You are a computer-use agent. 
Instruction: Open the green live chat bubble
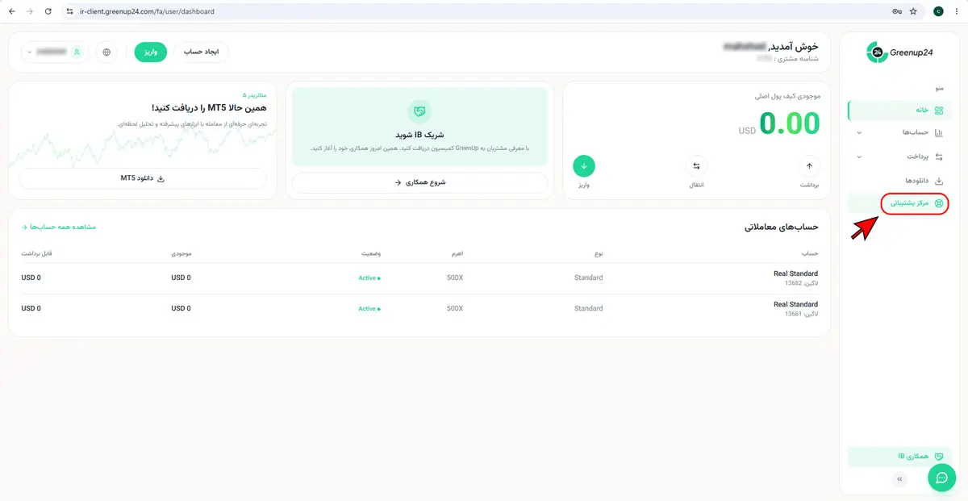pyautogui.click(x=941, y=478)
